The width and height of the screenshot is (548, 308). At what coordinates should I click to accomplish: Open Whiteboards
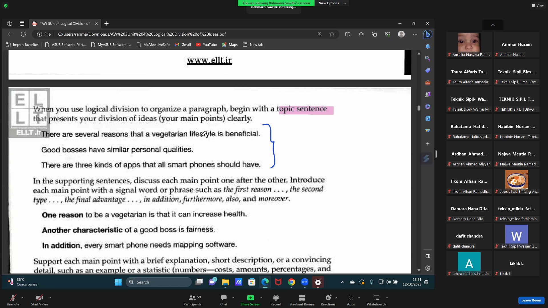point(376,300)
